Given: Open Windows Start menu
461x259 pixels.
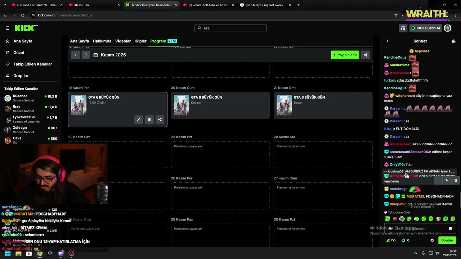Looking at the screenshot, I should 8,253.
